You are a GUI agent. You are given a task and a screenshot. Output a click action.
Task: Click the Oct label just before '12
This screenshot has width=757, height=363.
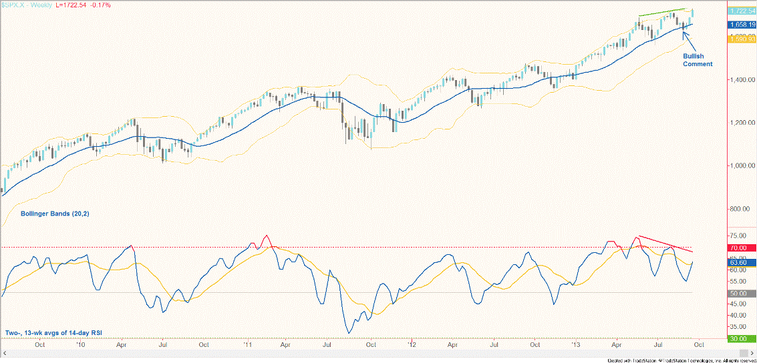pyautogui.click(x=371, y=345)
